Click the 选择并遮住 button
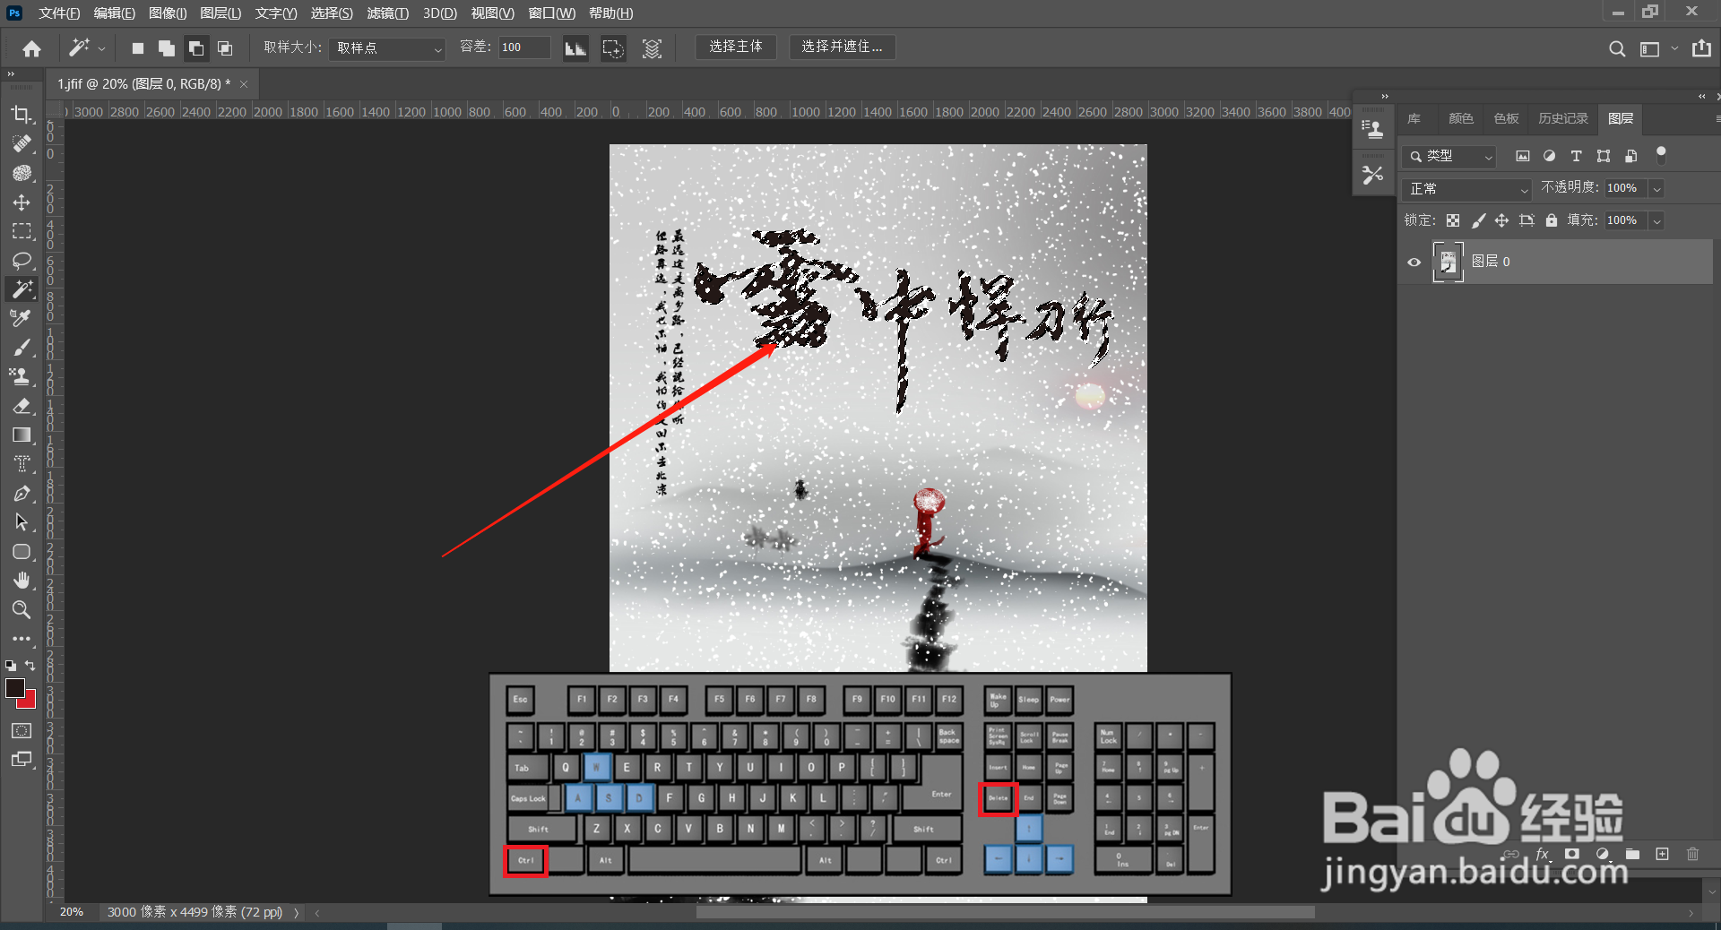This screenshot has height=930, width=1721. click(841, 47)
